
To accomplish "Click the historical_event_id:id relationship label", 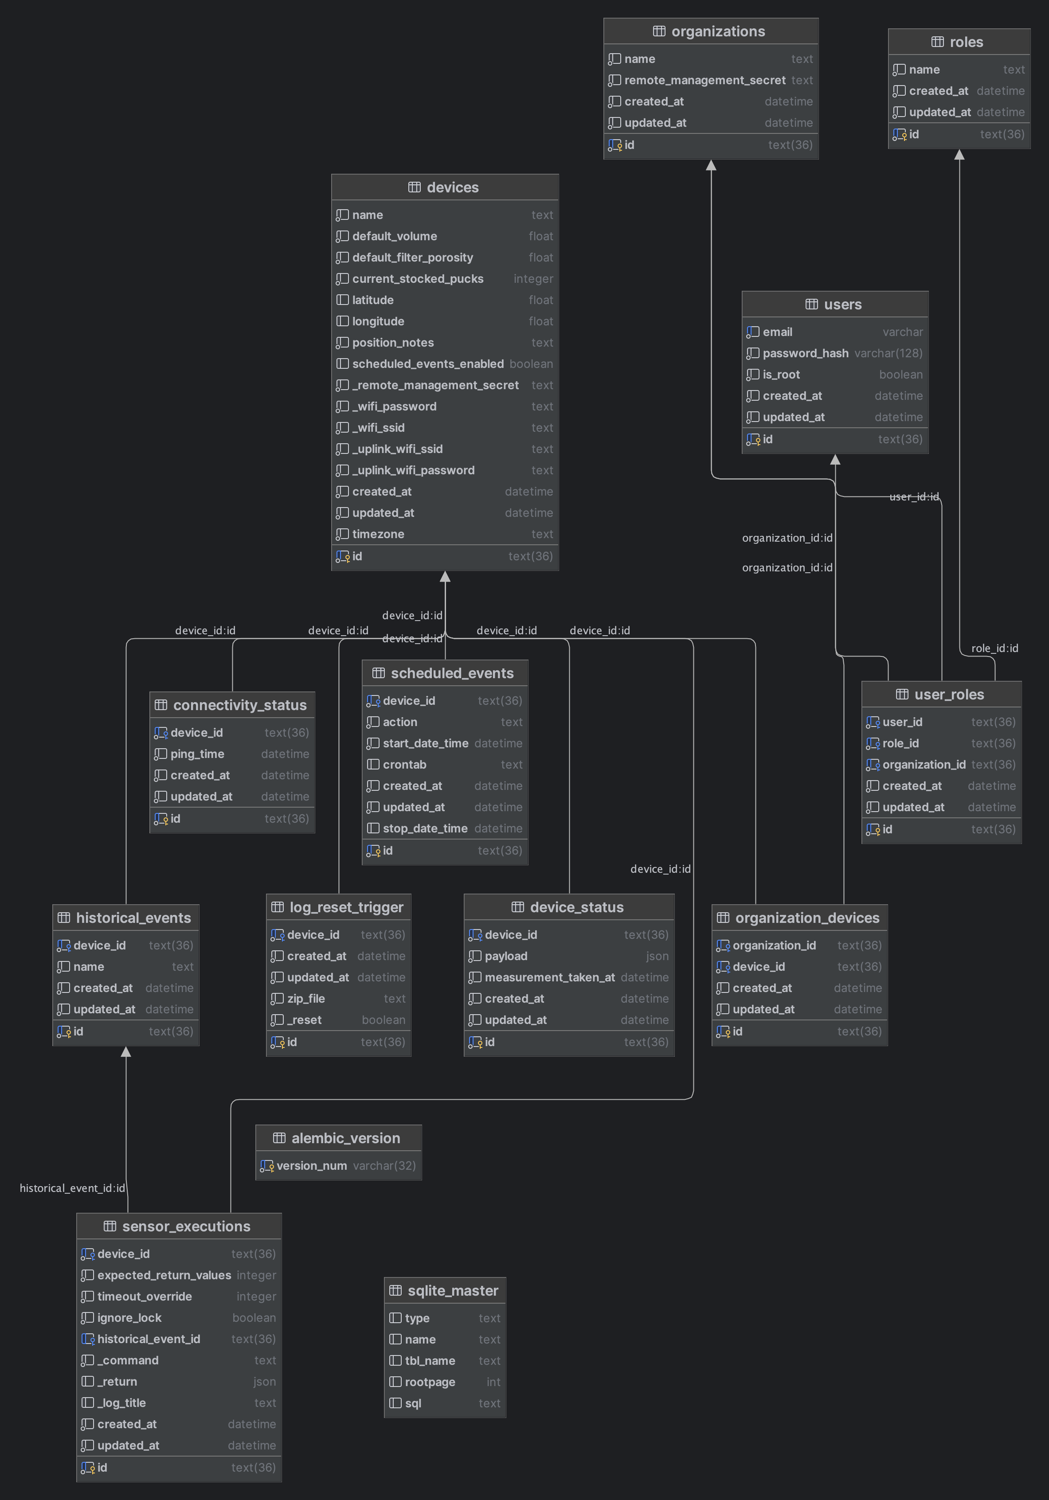I will click(71, 1187).
